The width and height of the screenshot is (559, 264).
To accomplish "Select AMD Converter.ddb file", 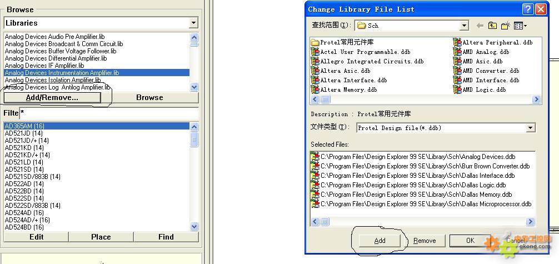I will pyautogui.click(x=486, y=71).
